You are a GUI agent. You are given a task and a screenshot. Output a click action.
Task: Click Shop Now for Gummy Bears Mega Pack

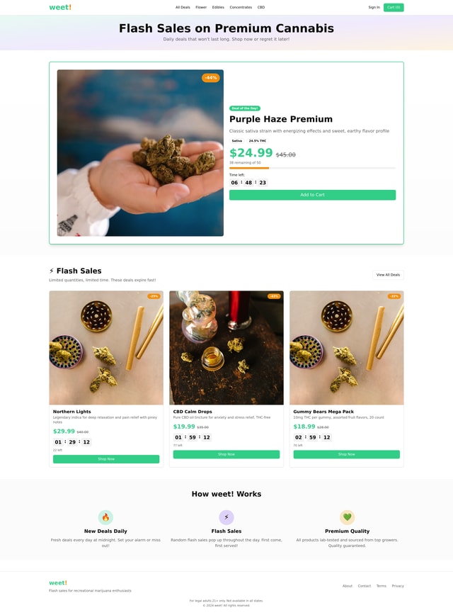tap(346, 454)
